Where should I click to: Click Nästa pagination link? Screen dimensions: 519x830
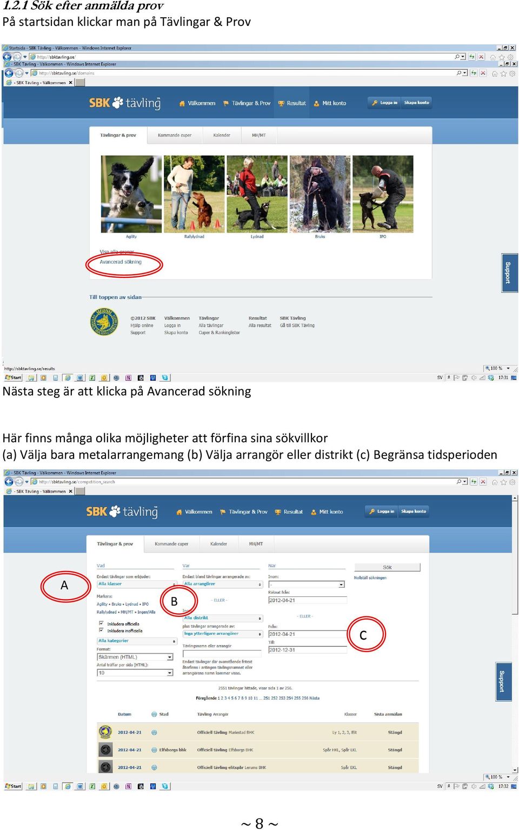click(x=314, y=698)
